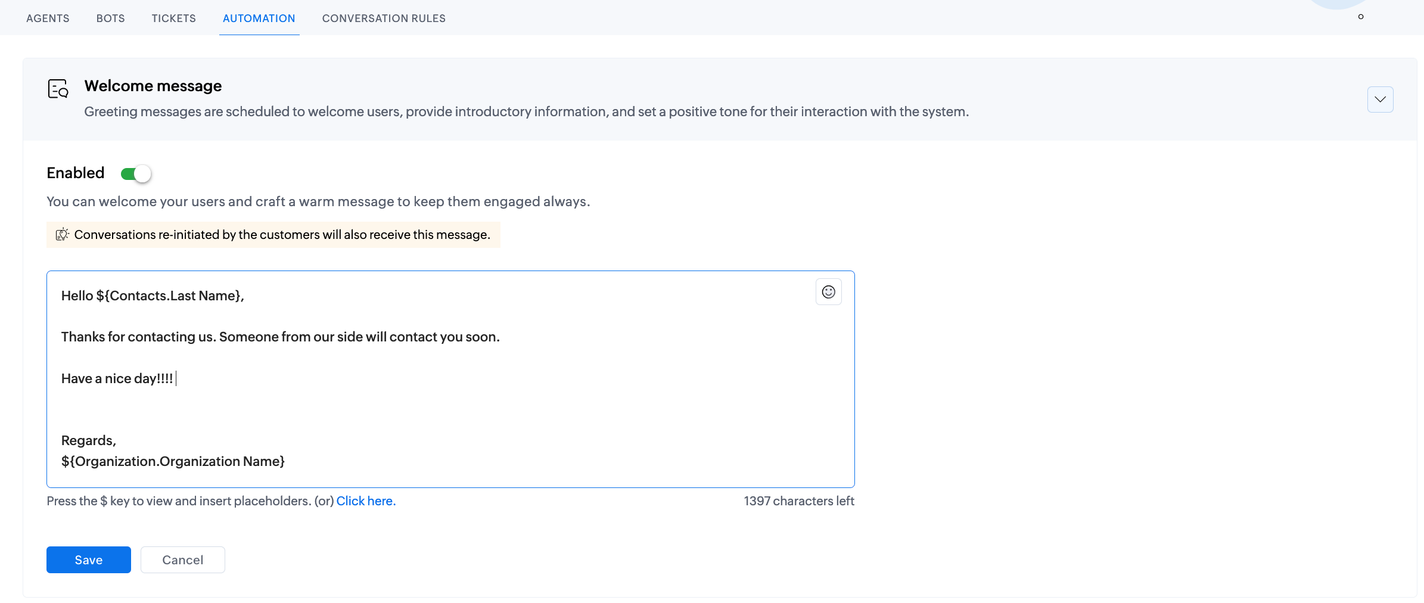Go to the Tickets tab
Screen dimensions: 1424x603
tap(173, 18)
